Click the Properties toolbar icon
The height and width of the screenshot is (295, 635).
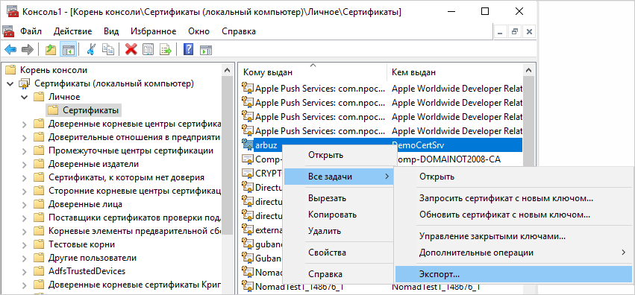[148, 50]
